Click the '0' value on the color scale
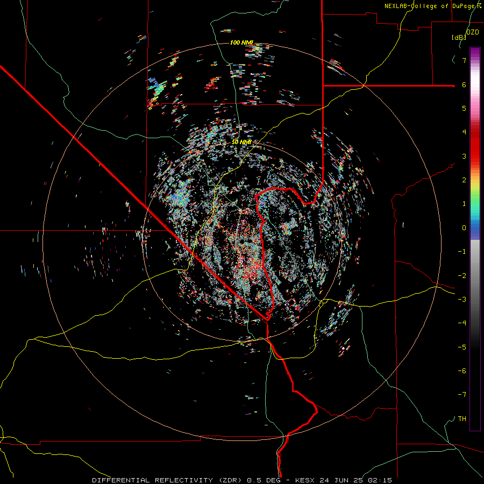484x484 pixels. (464, 228)
